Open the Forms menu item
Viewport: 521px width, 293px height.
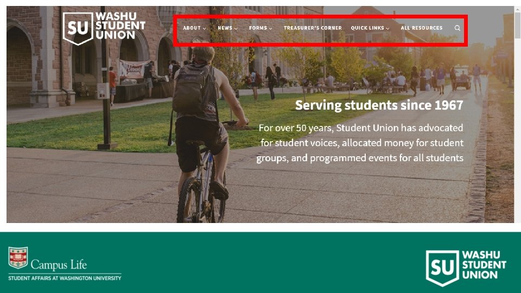[x=258, y=28]
